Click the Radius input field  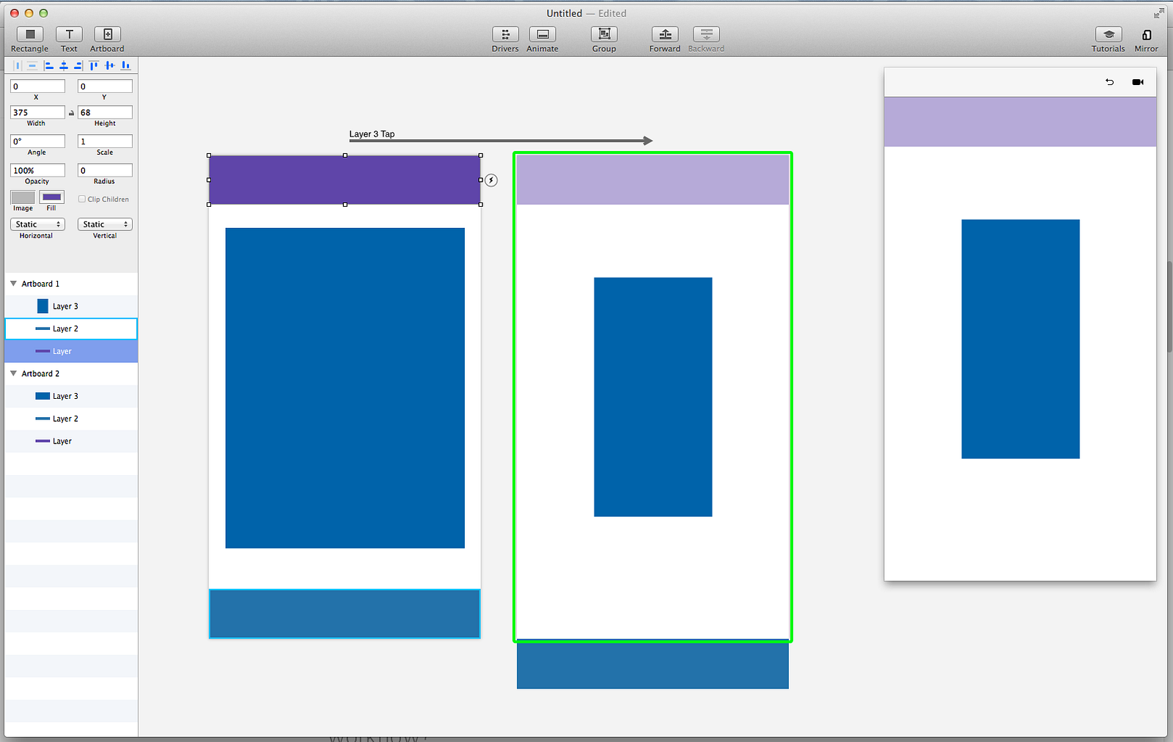(105, 170)
